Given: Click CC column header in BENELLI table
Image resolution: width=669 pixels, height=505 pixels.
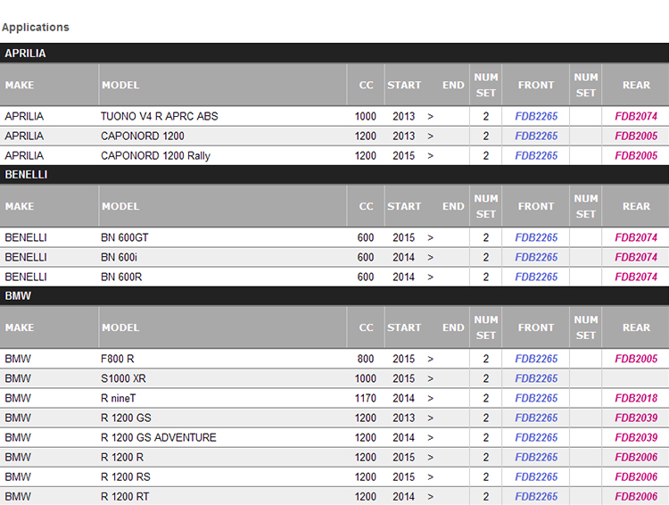Looking at the screenshot, I should 366,206.
